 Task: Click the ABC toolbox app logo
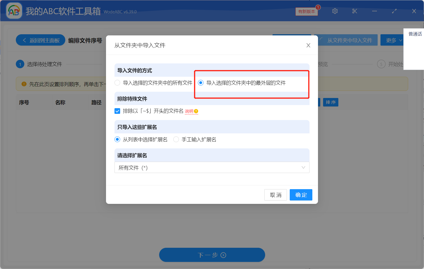(14, 11)
